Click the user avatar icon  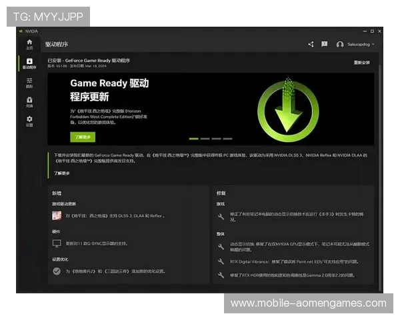[340, 45]
